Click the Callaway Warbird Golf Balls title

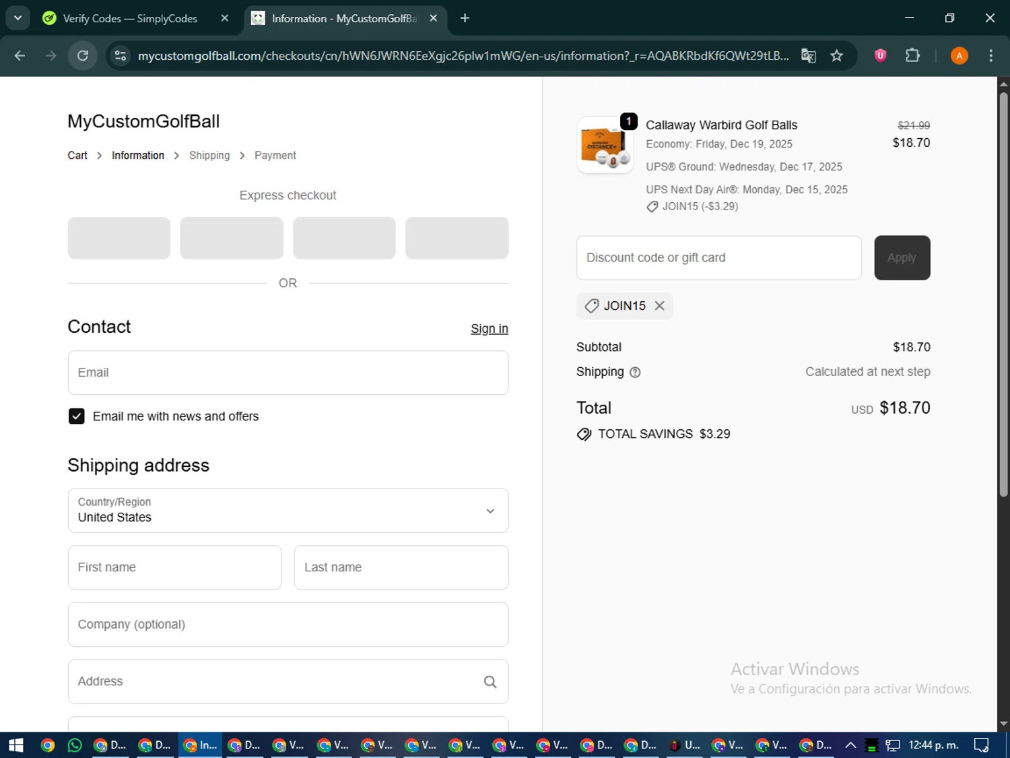(x=722, y=125)
